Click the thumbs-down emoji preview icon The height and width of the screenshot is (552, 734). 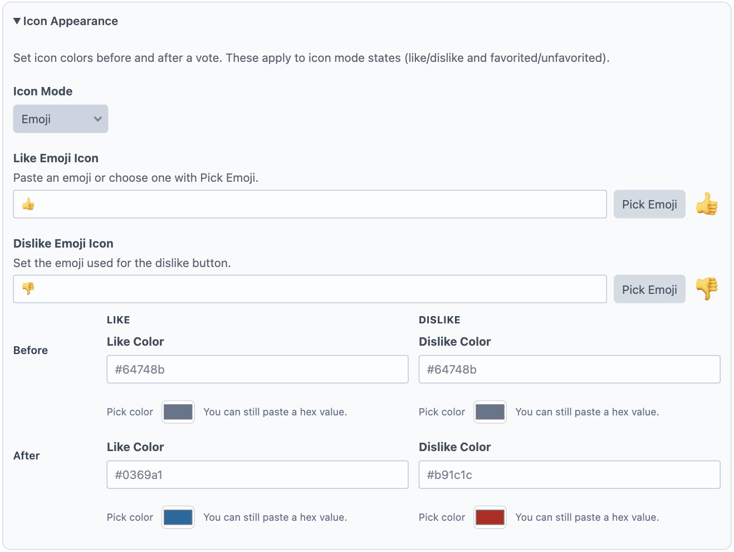coord(707,288)
